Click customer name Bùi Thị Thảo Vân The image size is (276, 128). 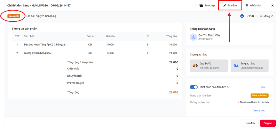point(209,35)
